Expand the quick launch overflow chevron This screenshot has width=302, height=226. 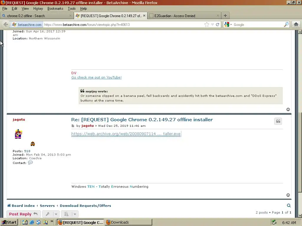click(x=52, y=221)
